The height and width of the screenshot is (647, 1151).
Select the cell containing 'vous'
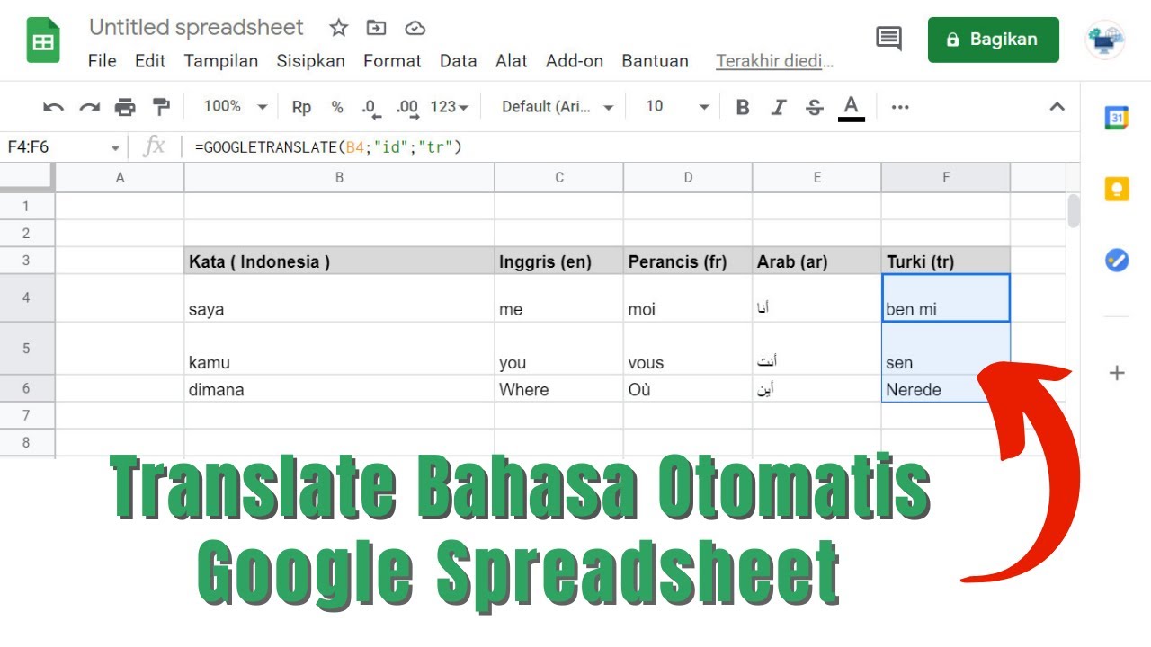[x=688, y=349]
